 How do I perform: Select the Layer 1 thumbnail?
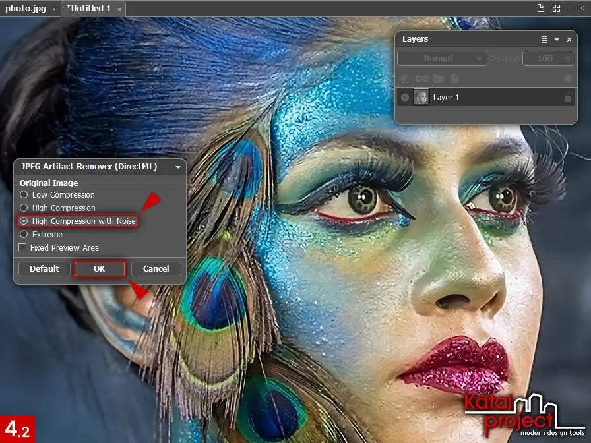pos(421,98)
